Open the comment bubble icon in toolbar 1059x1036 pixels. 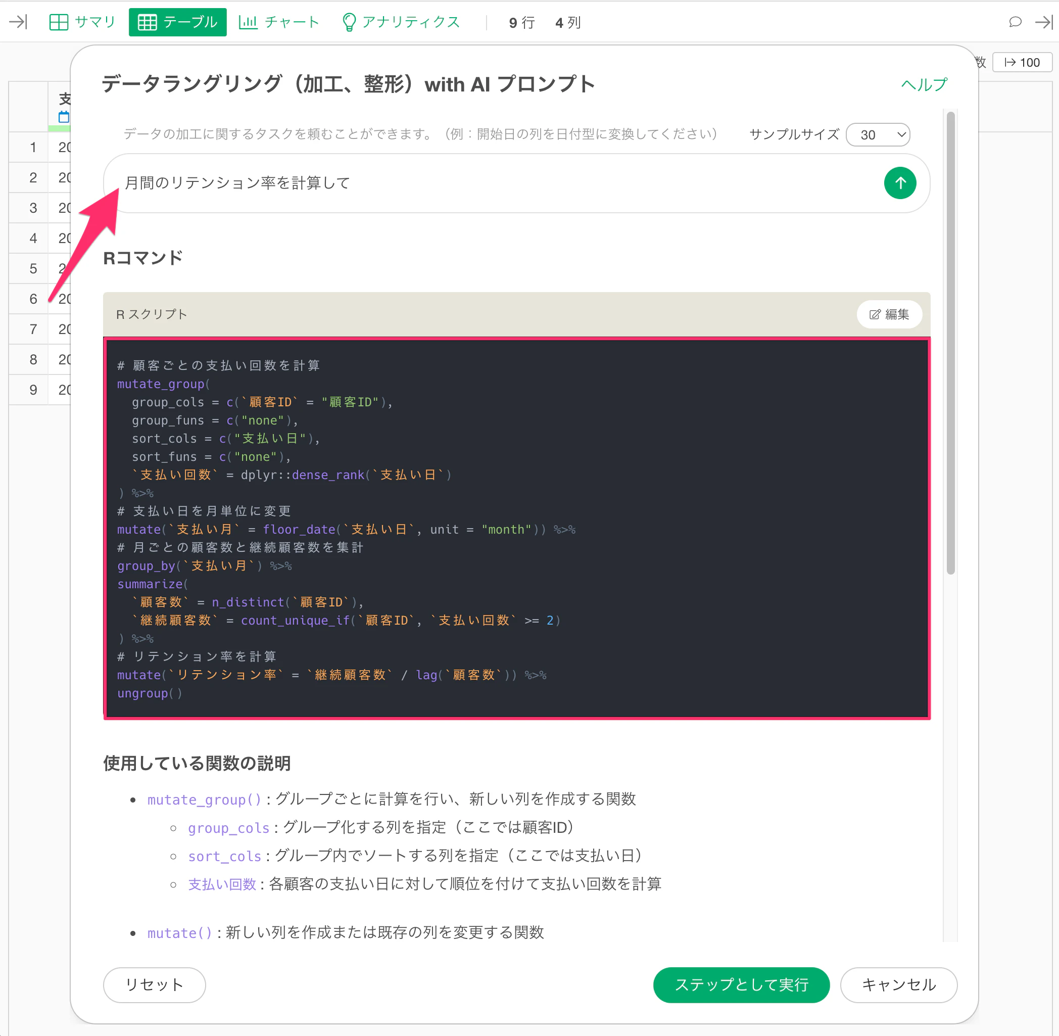tap(1015, 22)
